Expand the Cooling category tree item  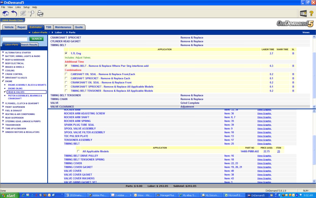point(10,71)
